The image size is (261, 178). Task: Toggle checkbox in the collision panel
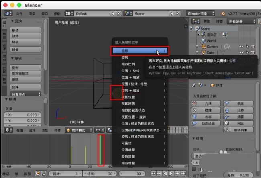click(x=194, y=169)
